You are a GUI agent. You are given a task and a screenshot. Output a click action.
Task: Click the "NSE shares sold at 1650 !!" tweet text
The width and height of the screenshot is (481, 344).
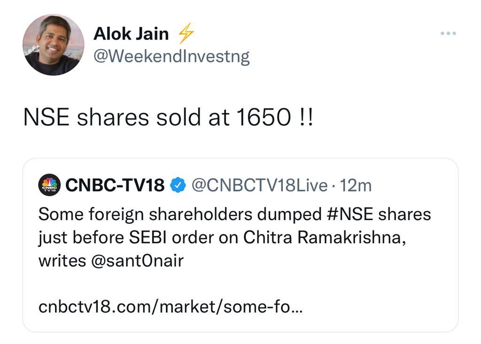(x=168, y=118)
